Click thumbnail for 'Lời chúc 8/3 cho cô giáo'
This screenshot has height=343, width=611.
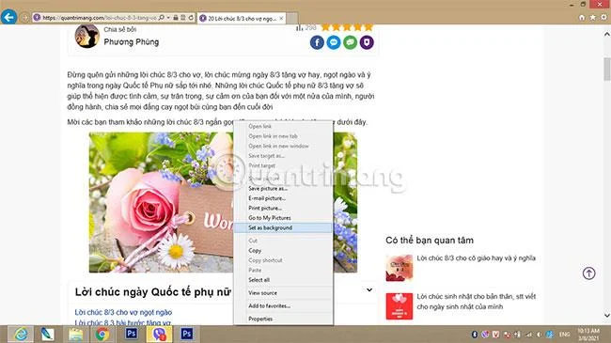tap(399, 268)
